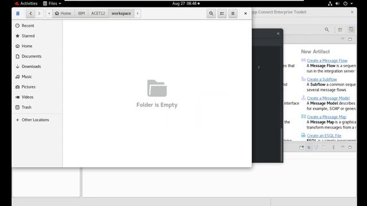Minimize the New Artifact view panel
This screenshot has height=206, width=367.
pyautogui.click(x=343, y=39)
